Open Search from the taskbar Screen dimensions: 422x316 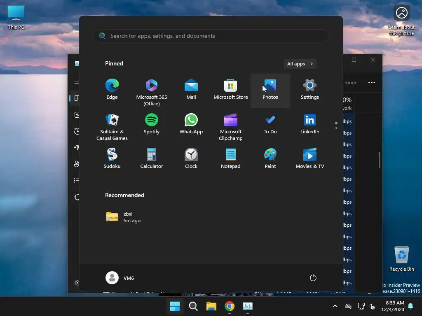[193, 306]
